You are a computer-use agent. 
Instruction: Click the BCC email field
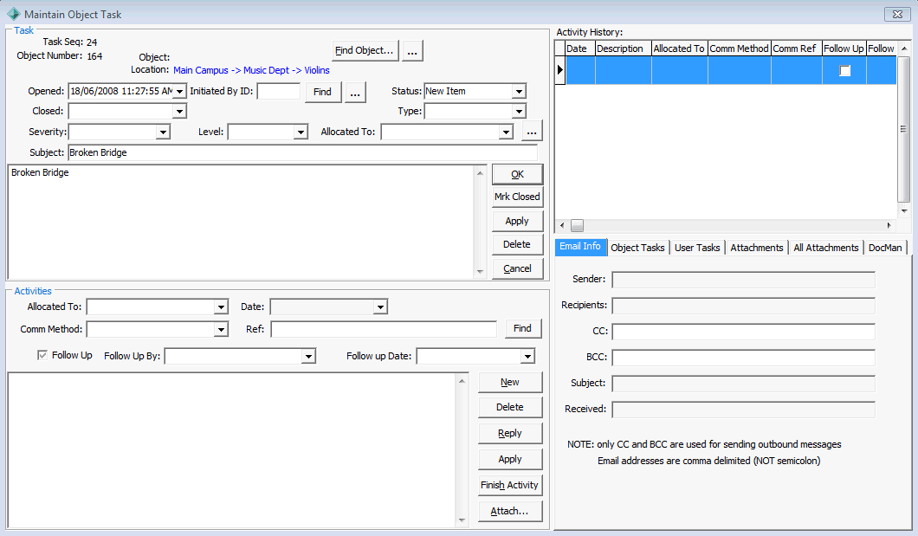(x=744, y=358)
